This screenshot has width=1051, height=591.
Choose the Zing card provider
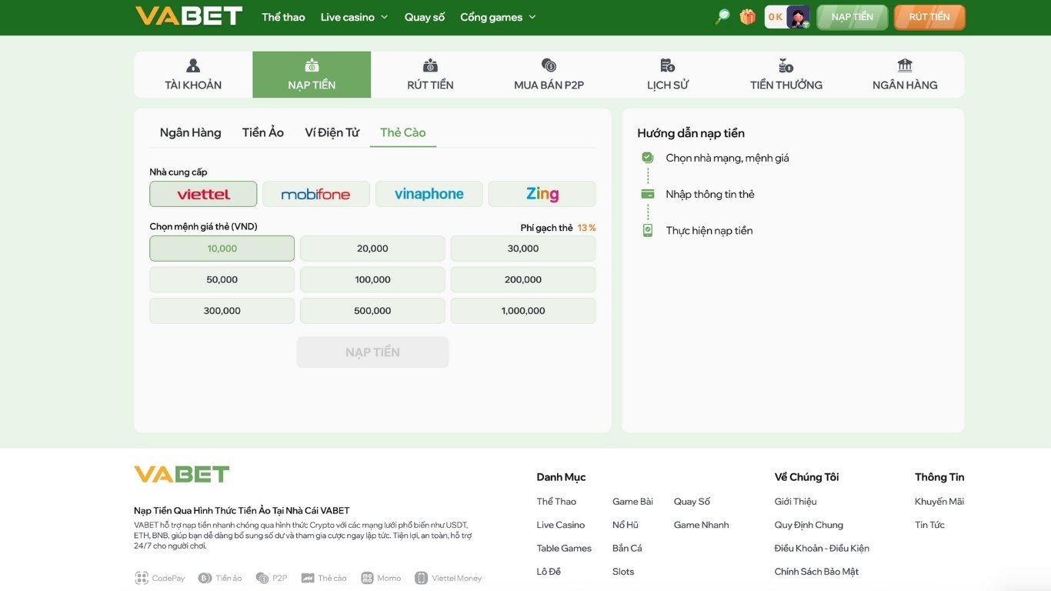542,194
